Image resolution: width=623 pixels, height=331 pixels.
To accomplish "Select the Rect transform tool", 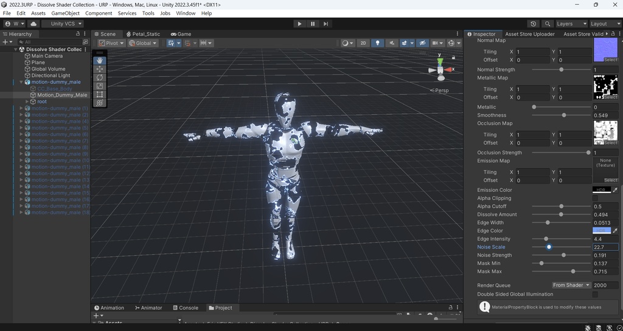I will [99, 94].
